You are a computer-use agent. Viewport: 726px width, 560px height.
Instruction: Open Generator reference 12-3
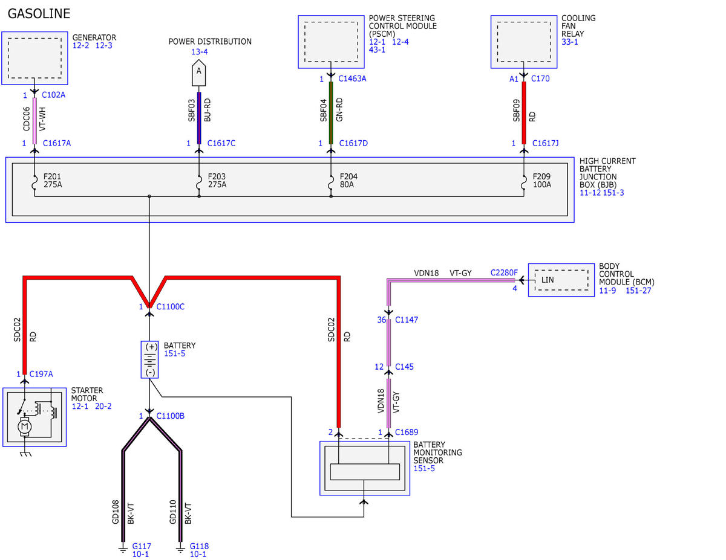tap(104, 46)
